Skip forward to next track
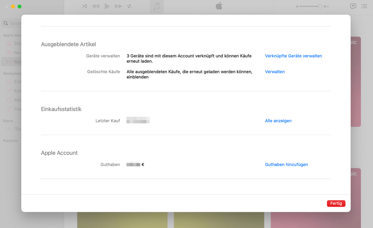The height and width of the screenshot is (228, 373). pyautogui.click(x=118, y=6)
